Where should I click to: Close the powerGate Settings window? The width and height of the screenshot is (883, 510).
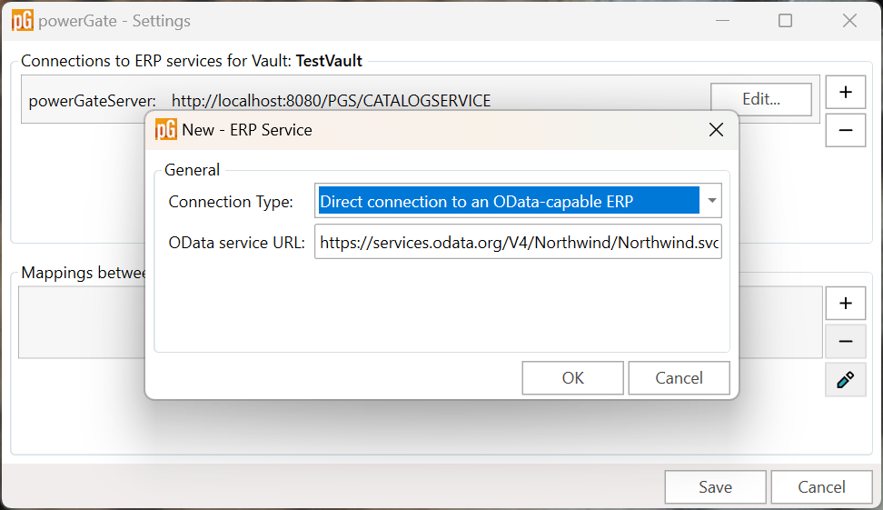pyautogui.click(x=849, y=21)
